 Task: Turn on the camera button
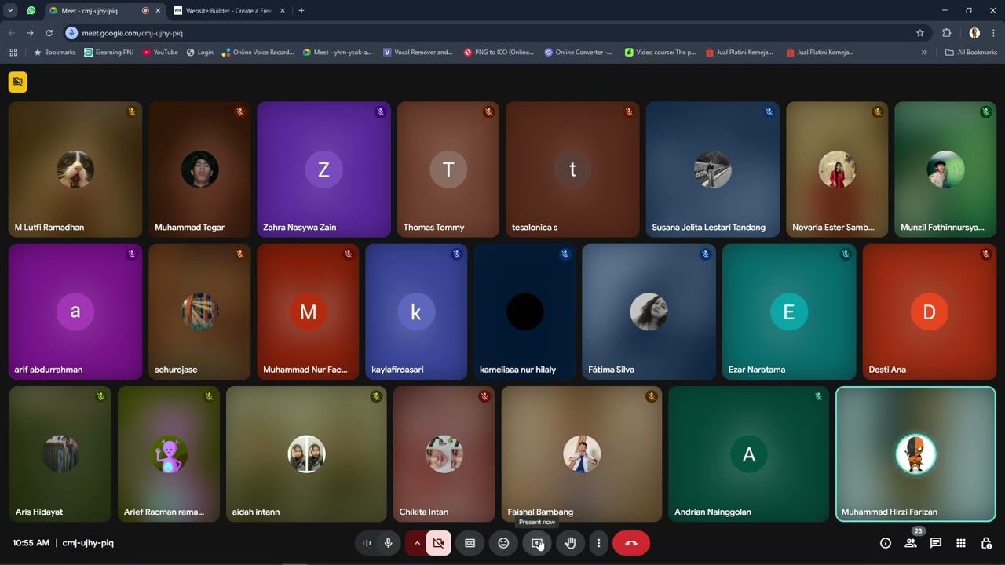pos(439,543)
